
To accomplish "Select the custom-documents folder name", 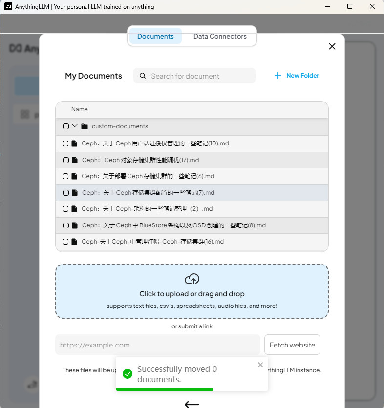I will (x=120, y=126).
